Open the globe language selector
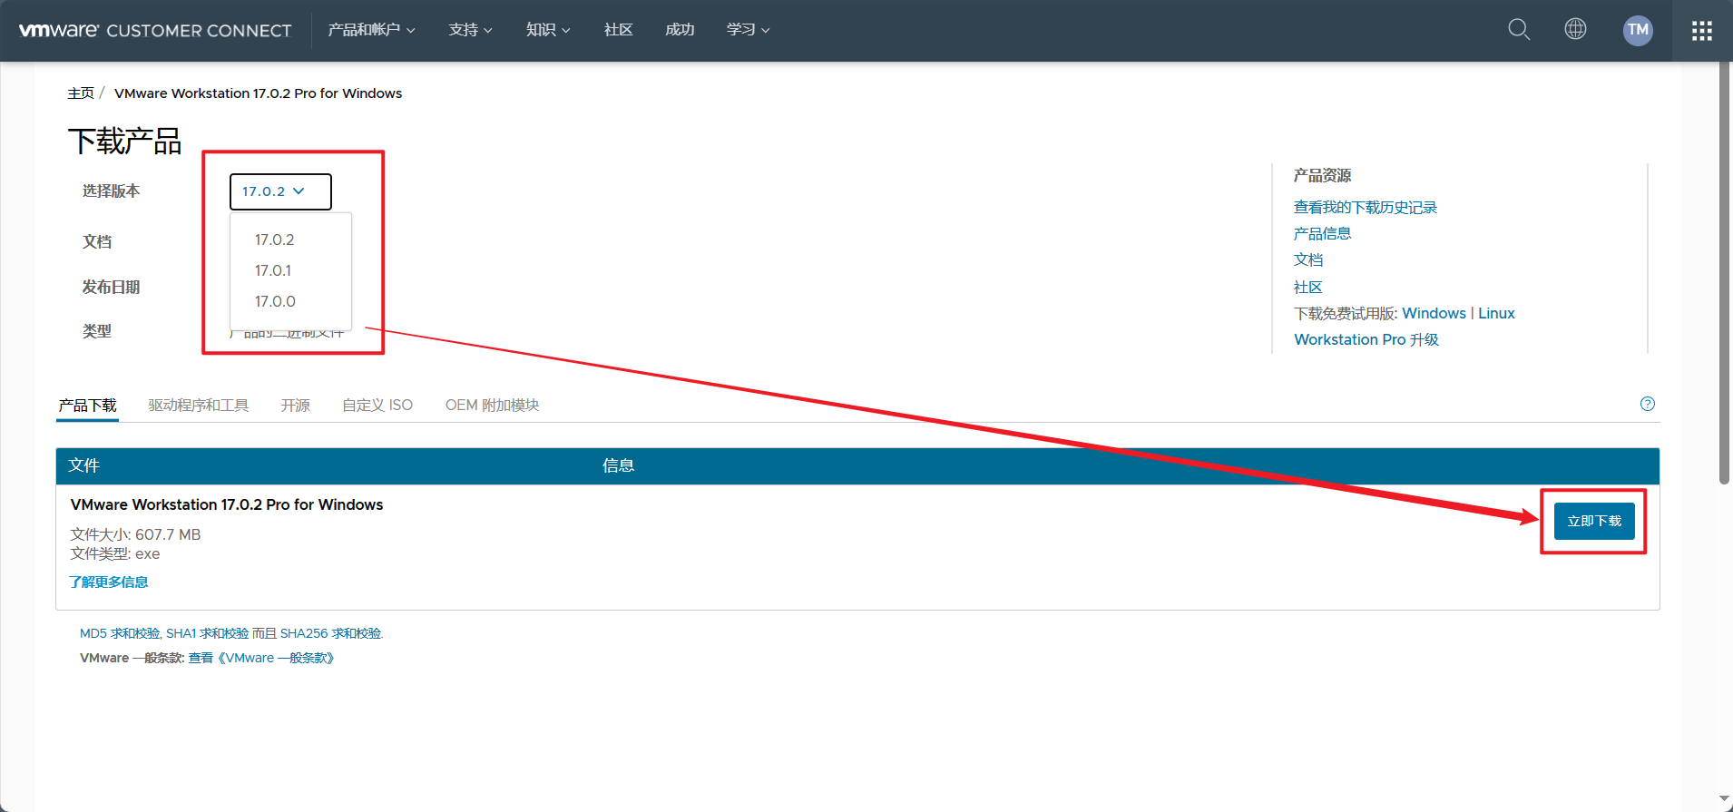 click(x=1575, y=29)
